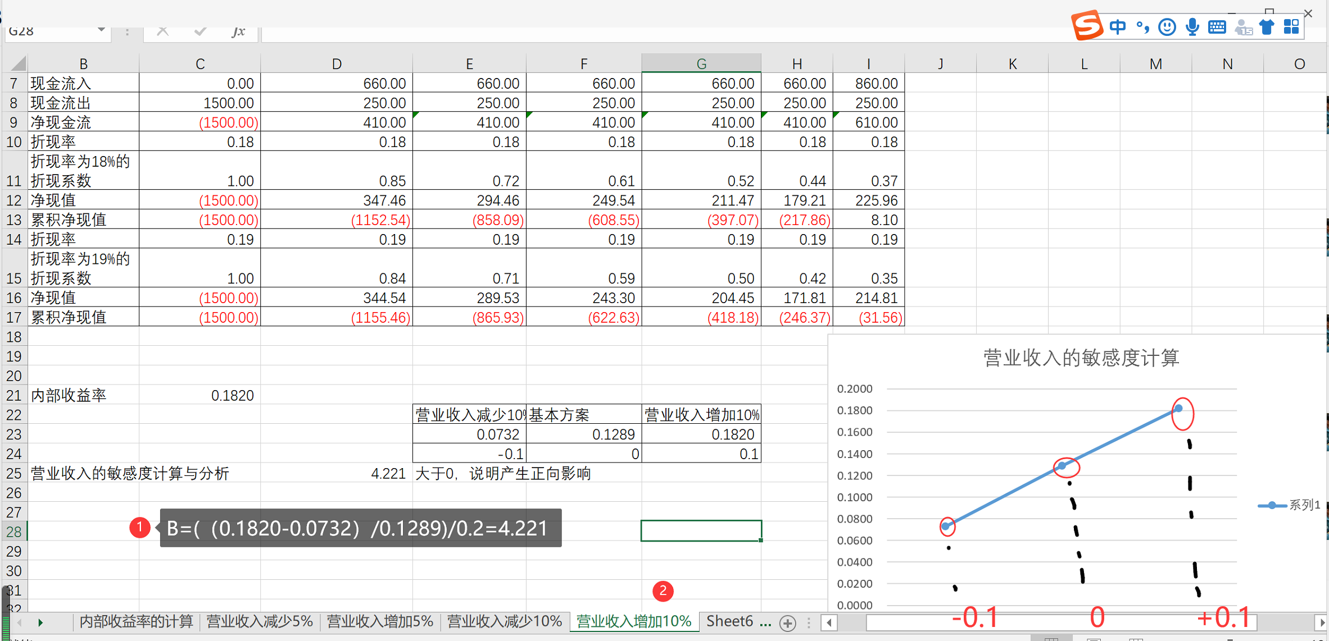This screenshot has height=641, width=1329.
Task: Click the Sogou input method logo
Action: point(1087,26)
